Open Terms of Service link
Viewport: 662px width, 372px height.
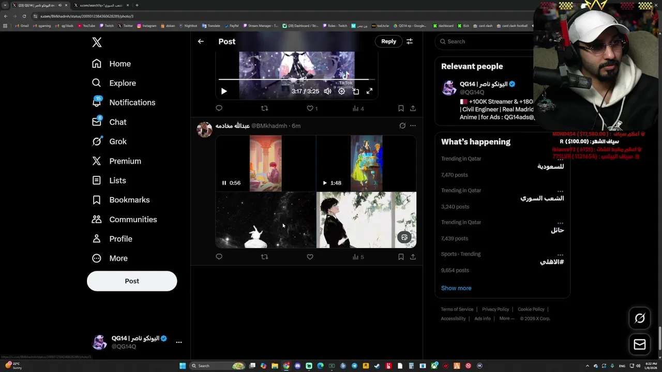(457, 309)
